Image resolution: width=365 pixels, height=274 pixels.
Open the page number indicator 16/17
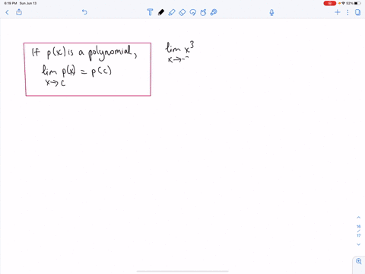pyautogui.click(x=359, y=231)
